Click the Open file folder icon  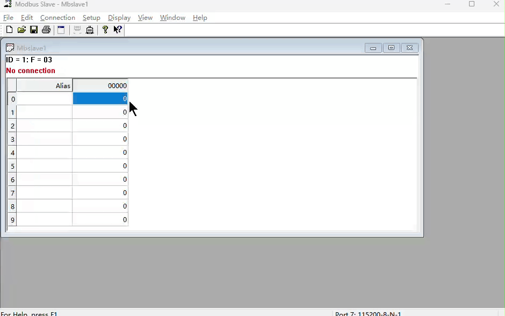click(21, 30)
